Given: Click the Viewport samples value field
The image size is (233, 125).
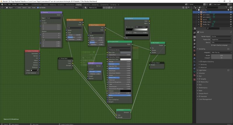Looking at the screenshot, I should (221, 58).
